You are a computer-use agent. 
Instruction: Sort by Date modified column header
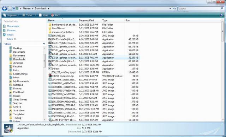click(x=89, y=20)
